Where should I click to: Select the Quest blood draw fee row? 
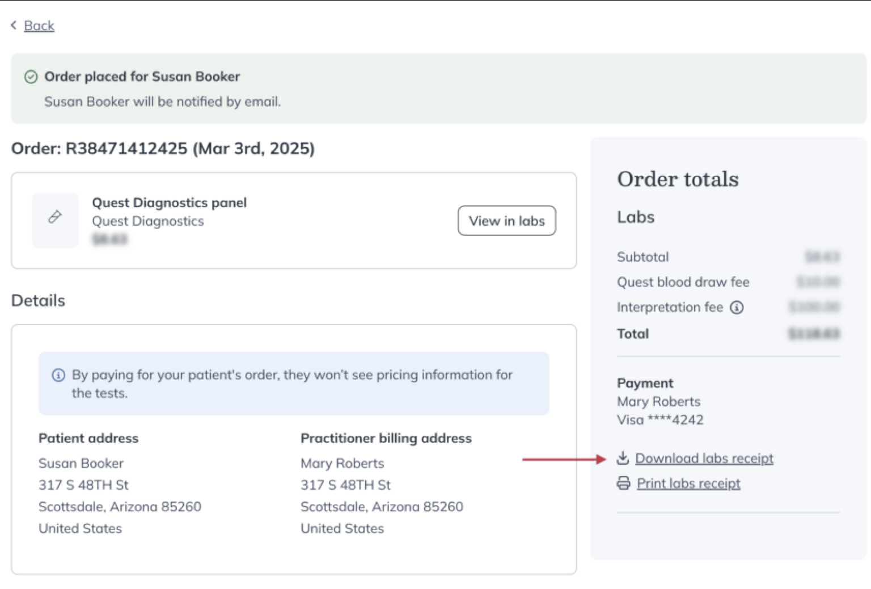tap(683, 282)
